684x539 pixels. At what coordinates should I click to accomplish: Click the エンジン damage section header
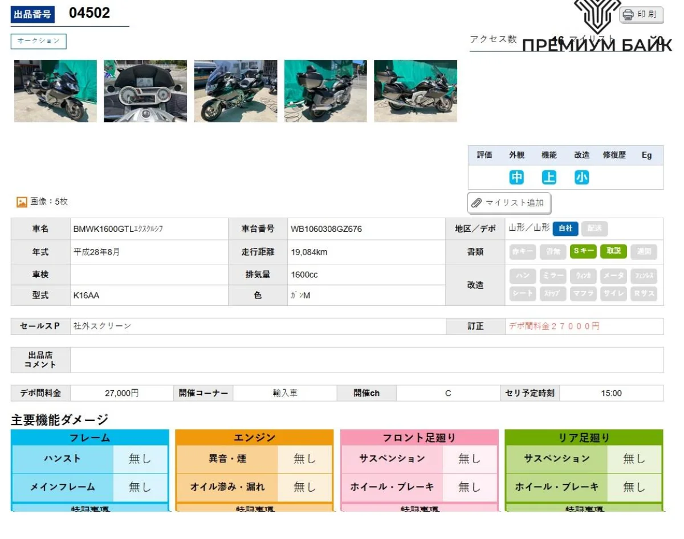click(254, 438)
